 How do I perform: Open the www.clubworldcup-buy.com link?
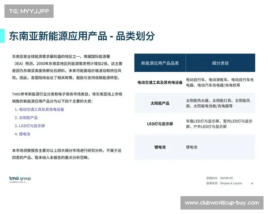pos(222,203)
